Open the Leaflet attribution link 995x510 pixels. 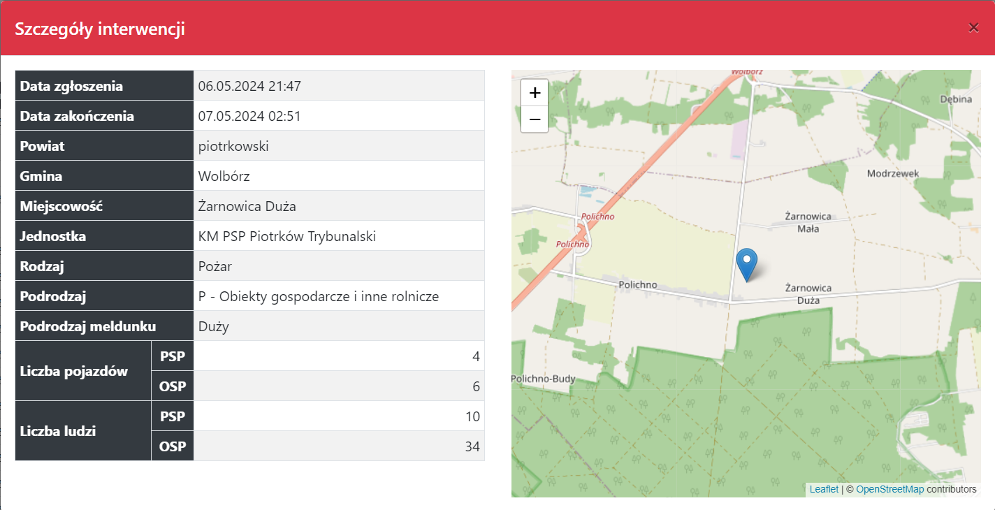(824, 489)
